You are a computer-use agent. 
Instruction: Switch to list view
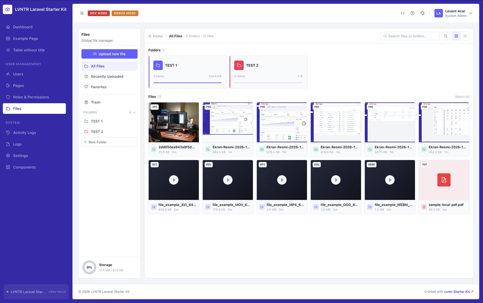(465, 36)
